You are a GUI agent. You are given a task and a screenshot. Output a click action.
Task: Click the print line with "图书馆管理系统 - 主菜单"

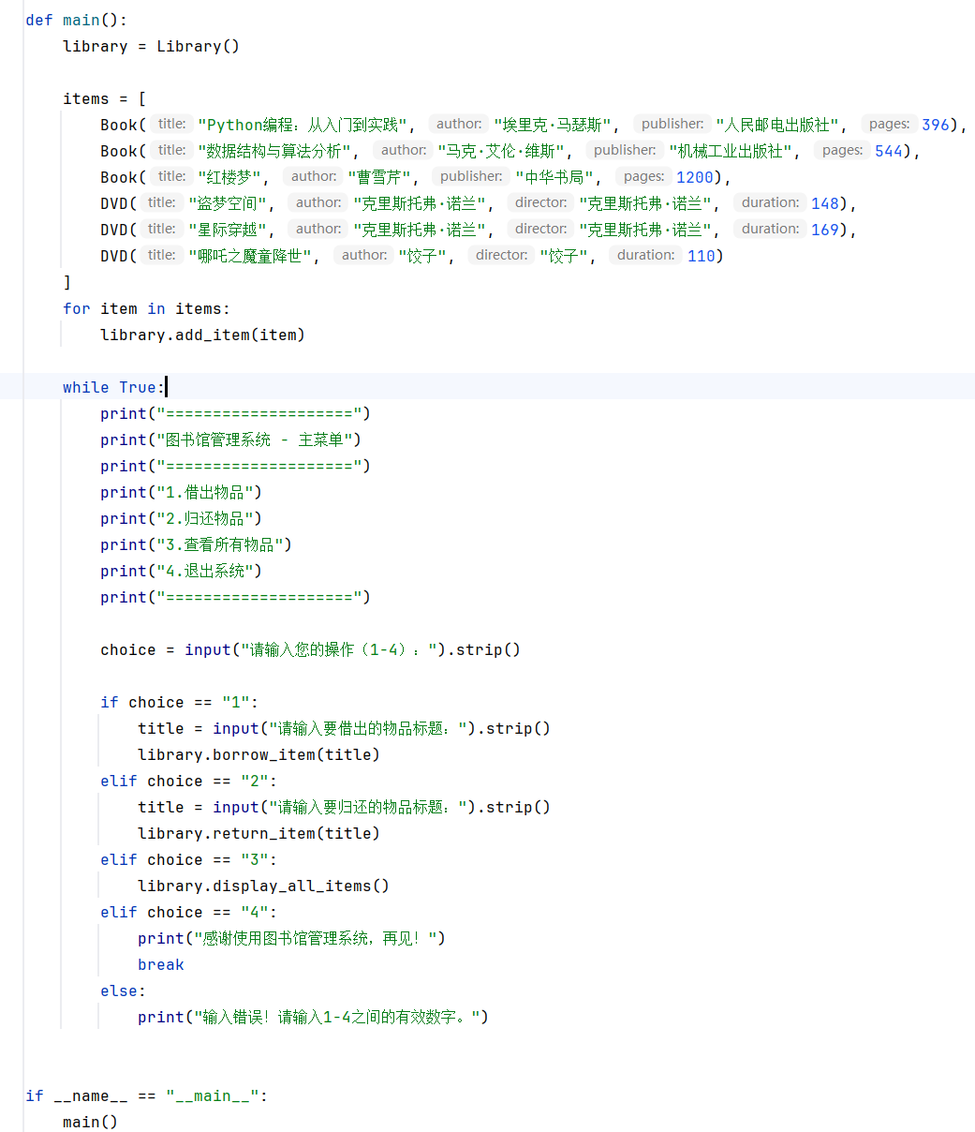point(231,439)
